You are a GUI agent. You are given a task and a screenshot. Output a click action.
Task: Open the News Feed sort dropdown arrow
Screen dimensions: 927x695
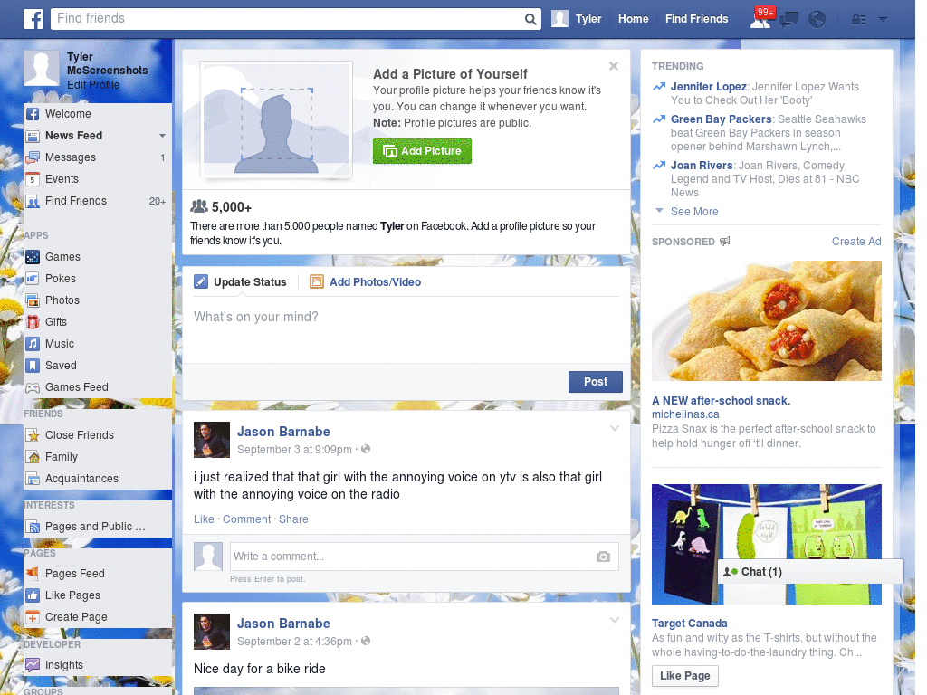[x=162, y=136]
